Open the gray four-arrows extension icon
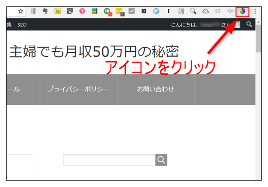 click(218, 11)
